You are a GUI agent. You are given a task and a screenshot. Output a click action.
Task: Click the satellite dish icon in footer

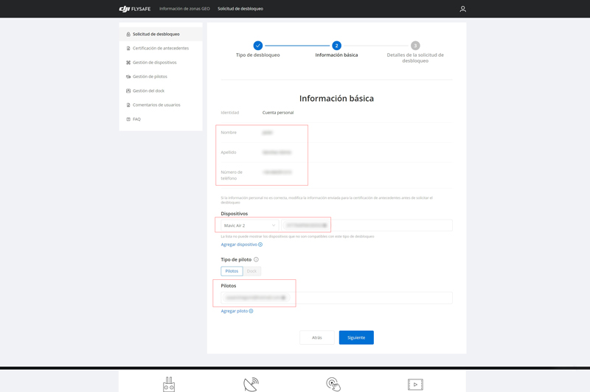coord(251,384)
